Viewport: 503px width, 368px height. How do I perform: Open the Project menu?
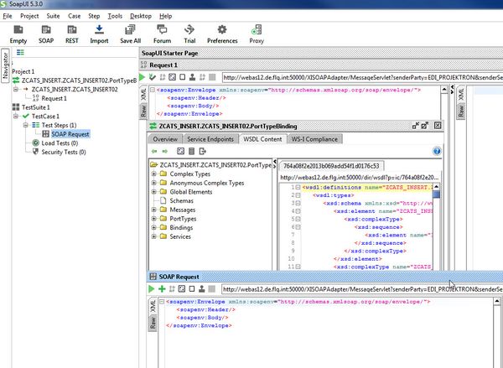pos(29,16)
